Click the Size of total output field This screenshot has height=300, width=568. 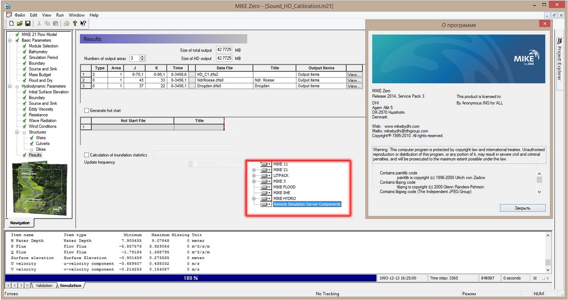point(224,50)
